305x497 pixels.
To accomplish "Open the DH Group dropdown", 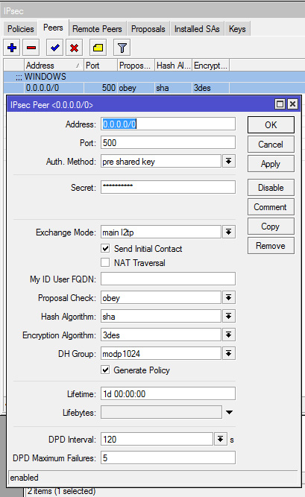I will (228, 353).
